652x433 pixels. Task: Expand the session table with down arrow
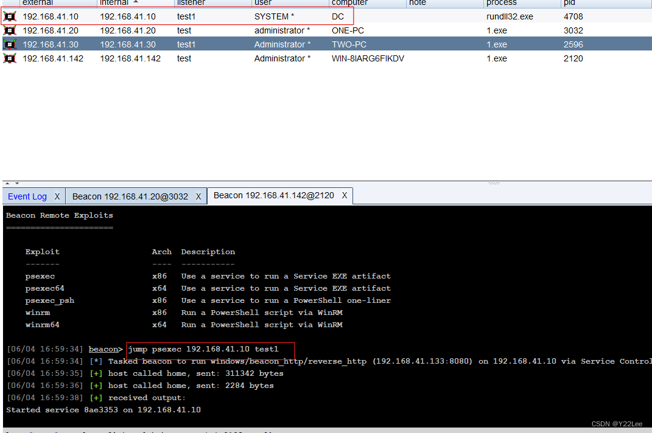point(17,183)
